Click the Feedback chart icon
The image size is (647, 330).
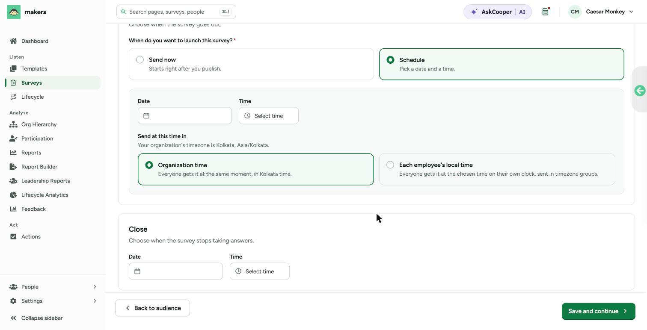tap(13, 209)
